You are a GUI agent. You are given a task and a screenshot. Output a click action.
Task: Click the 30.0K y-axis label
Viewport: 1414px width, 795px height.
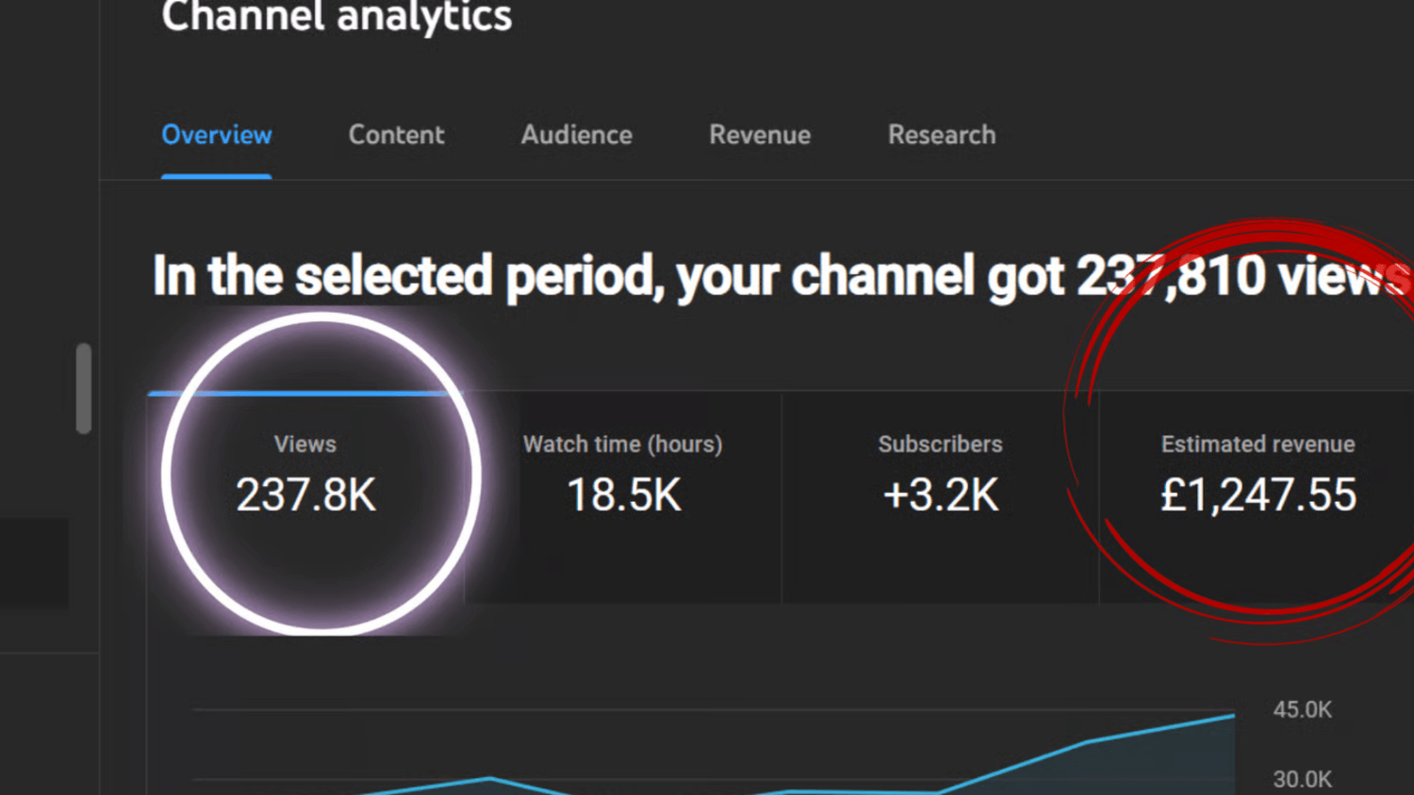point(1302,780)
